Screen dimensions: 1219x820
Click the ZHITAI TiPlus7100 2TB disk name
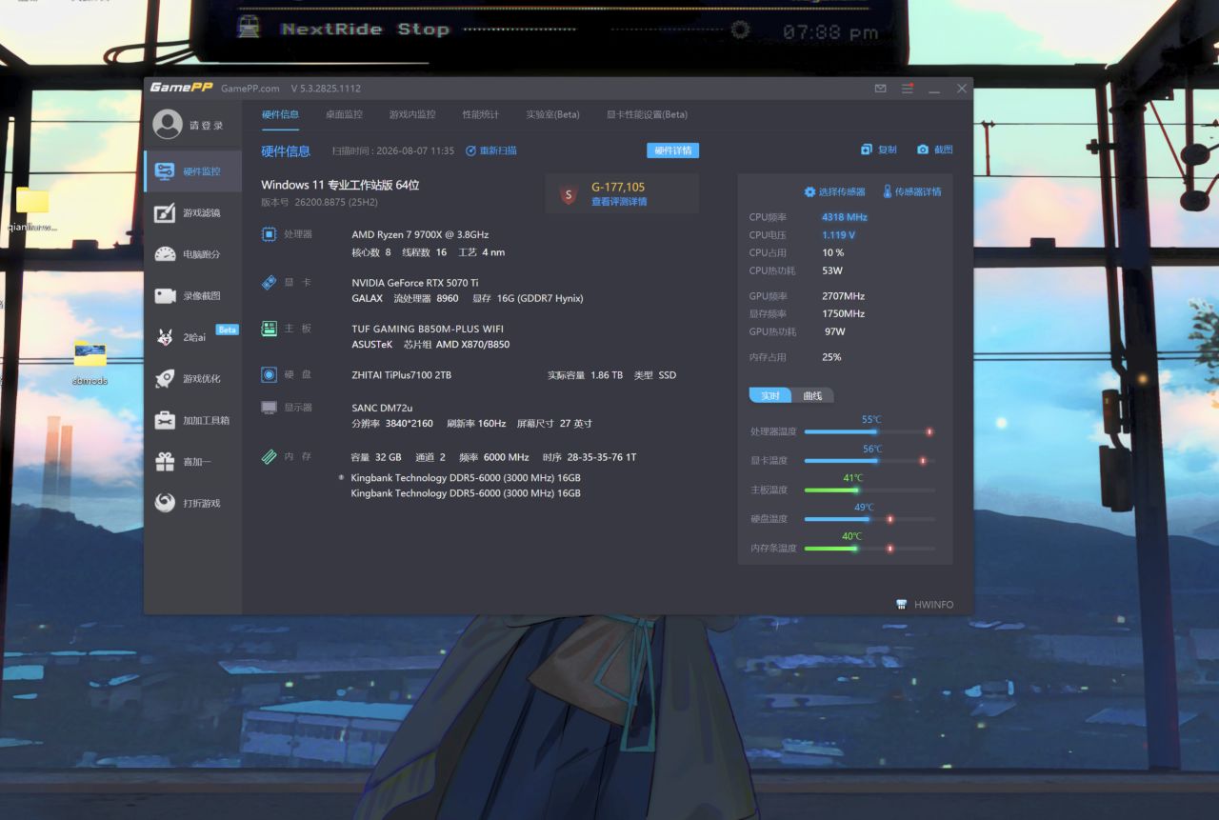click(401, 375)
